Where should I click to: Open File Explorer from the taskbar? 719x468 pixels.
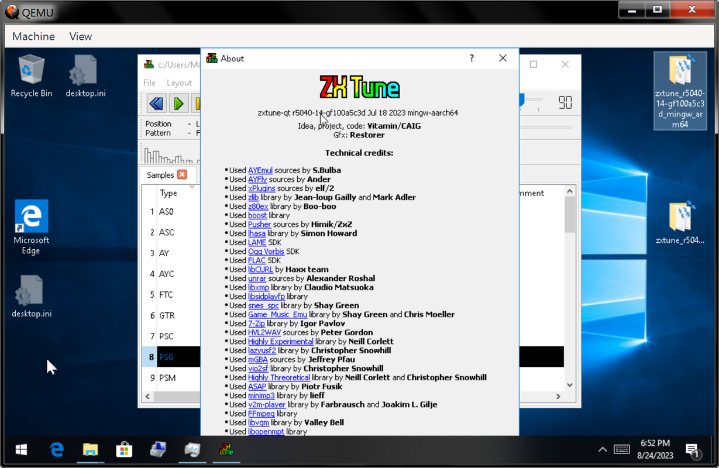tap(90, 450)
